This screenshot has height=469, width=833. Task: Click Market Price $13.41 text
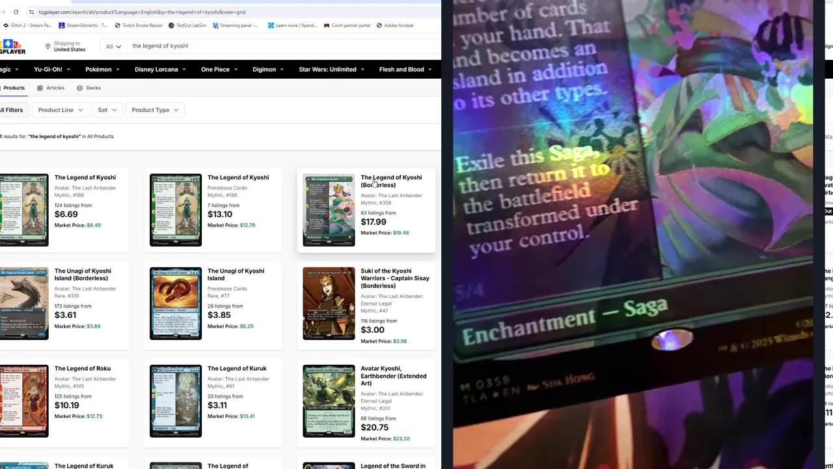(231, 416)
